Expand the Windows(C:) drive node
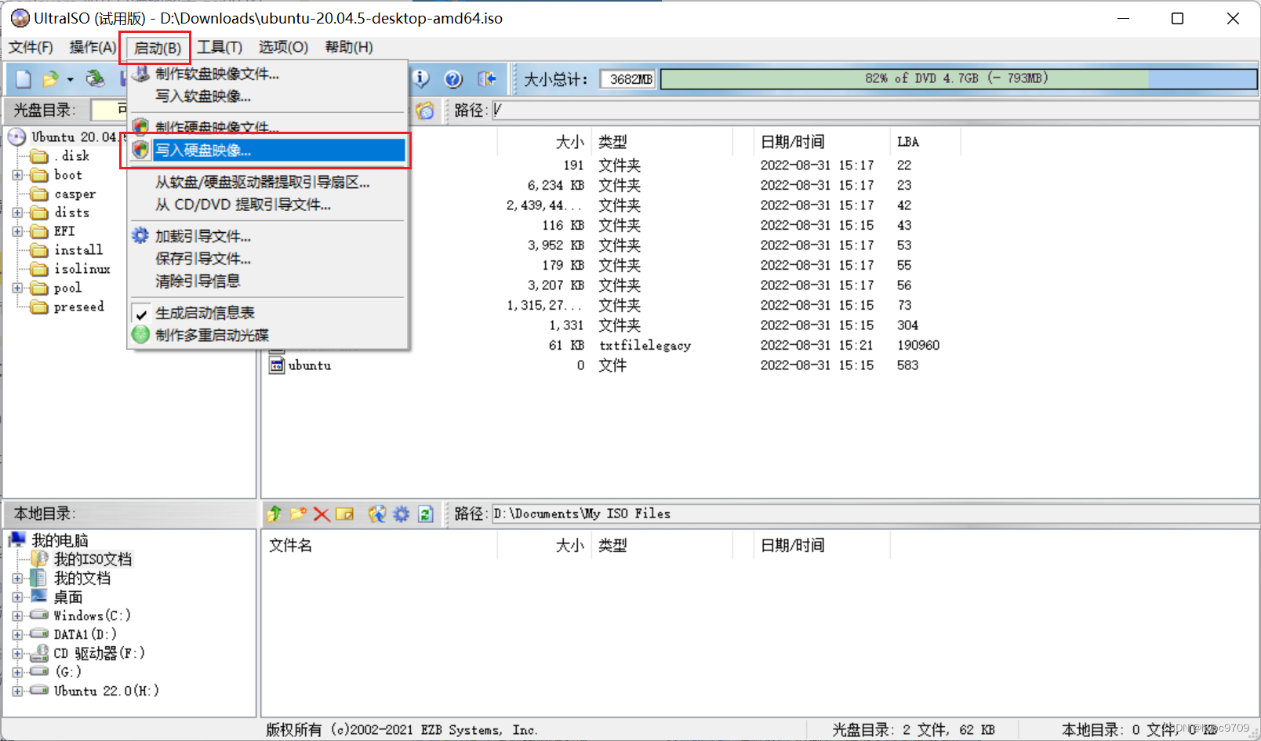 (17, 616)
